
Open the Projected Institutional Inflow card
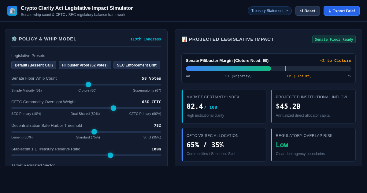pos(313,106)
